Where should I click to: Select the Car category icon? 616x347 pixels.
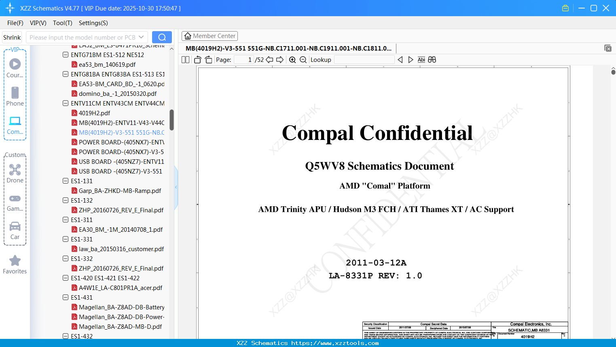(x=15, y=230)
